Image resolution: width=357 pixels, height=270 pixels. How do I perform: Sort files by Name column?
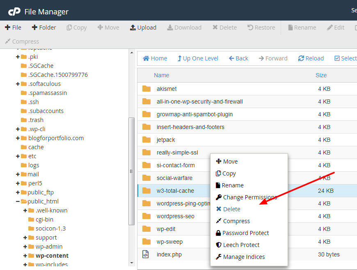161,75
